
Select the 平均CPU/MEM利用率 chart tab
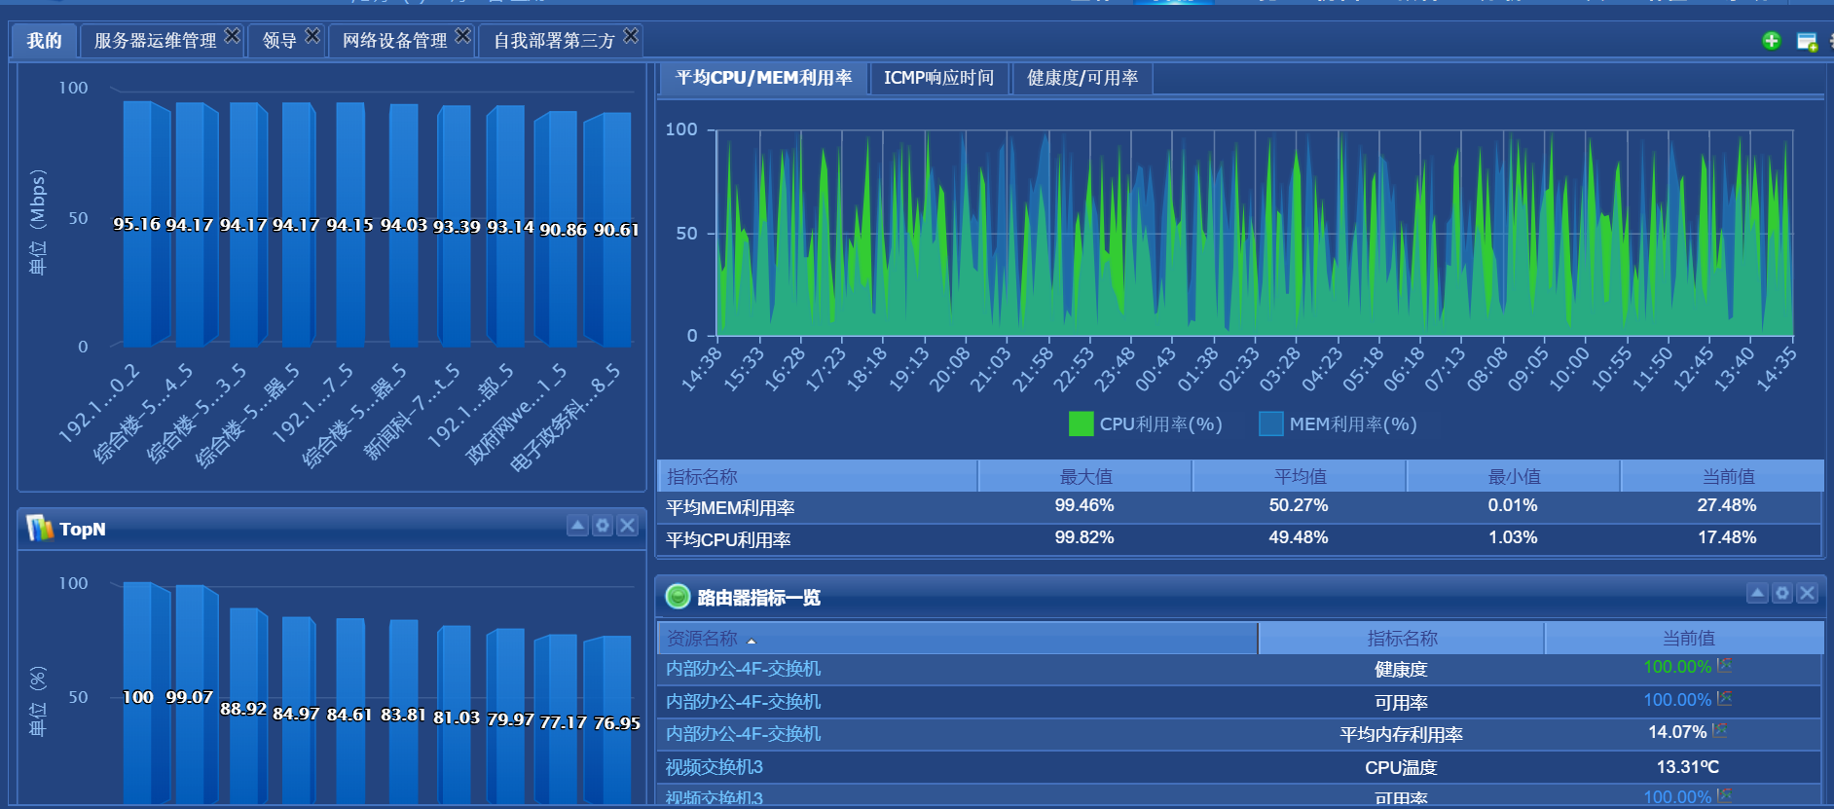(763, 78)
